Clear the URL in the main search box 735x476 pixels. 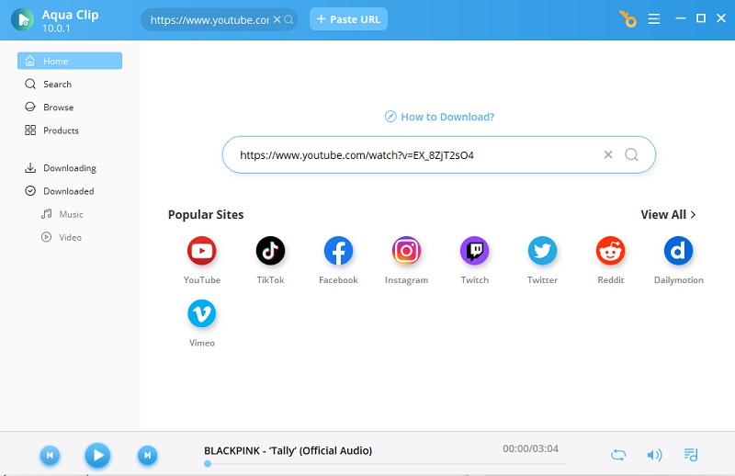click(608, 154)
